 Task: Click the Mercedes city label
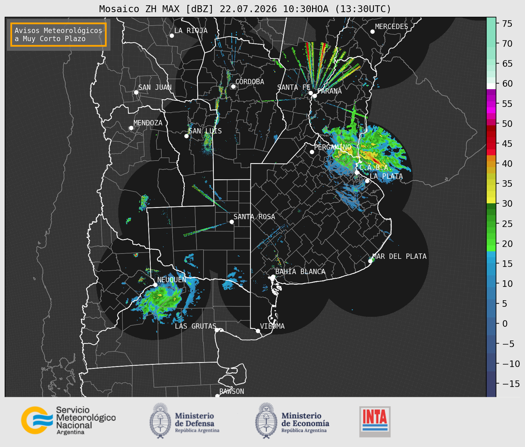click(x=391, y=26)
